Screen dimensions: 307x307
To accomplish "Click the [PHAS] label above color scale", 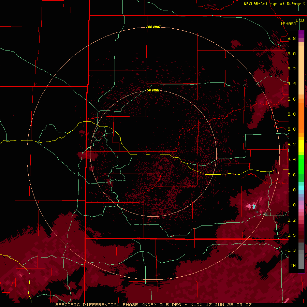I will click(288, 24).
